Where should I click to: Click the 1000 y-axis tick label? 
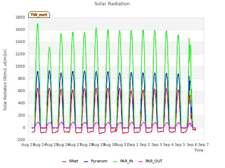(20, 66)
